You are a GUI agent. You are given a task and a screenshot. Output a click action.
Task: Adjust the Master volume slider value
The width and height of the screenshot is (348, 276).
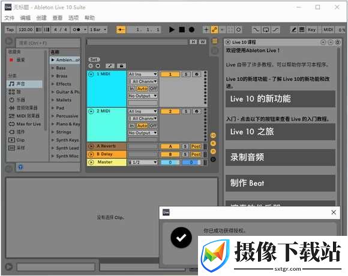click(x=170, y=162)
